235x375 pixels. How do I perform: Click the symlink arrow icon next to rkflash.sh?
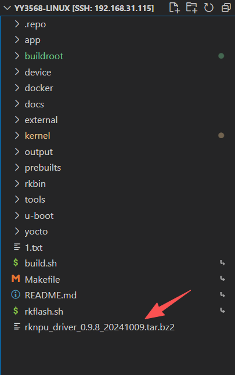click(222, 311)
